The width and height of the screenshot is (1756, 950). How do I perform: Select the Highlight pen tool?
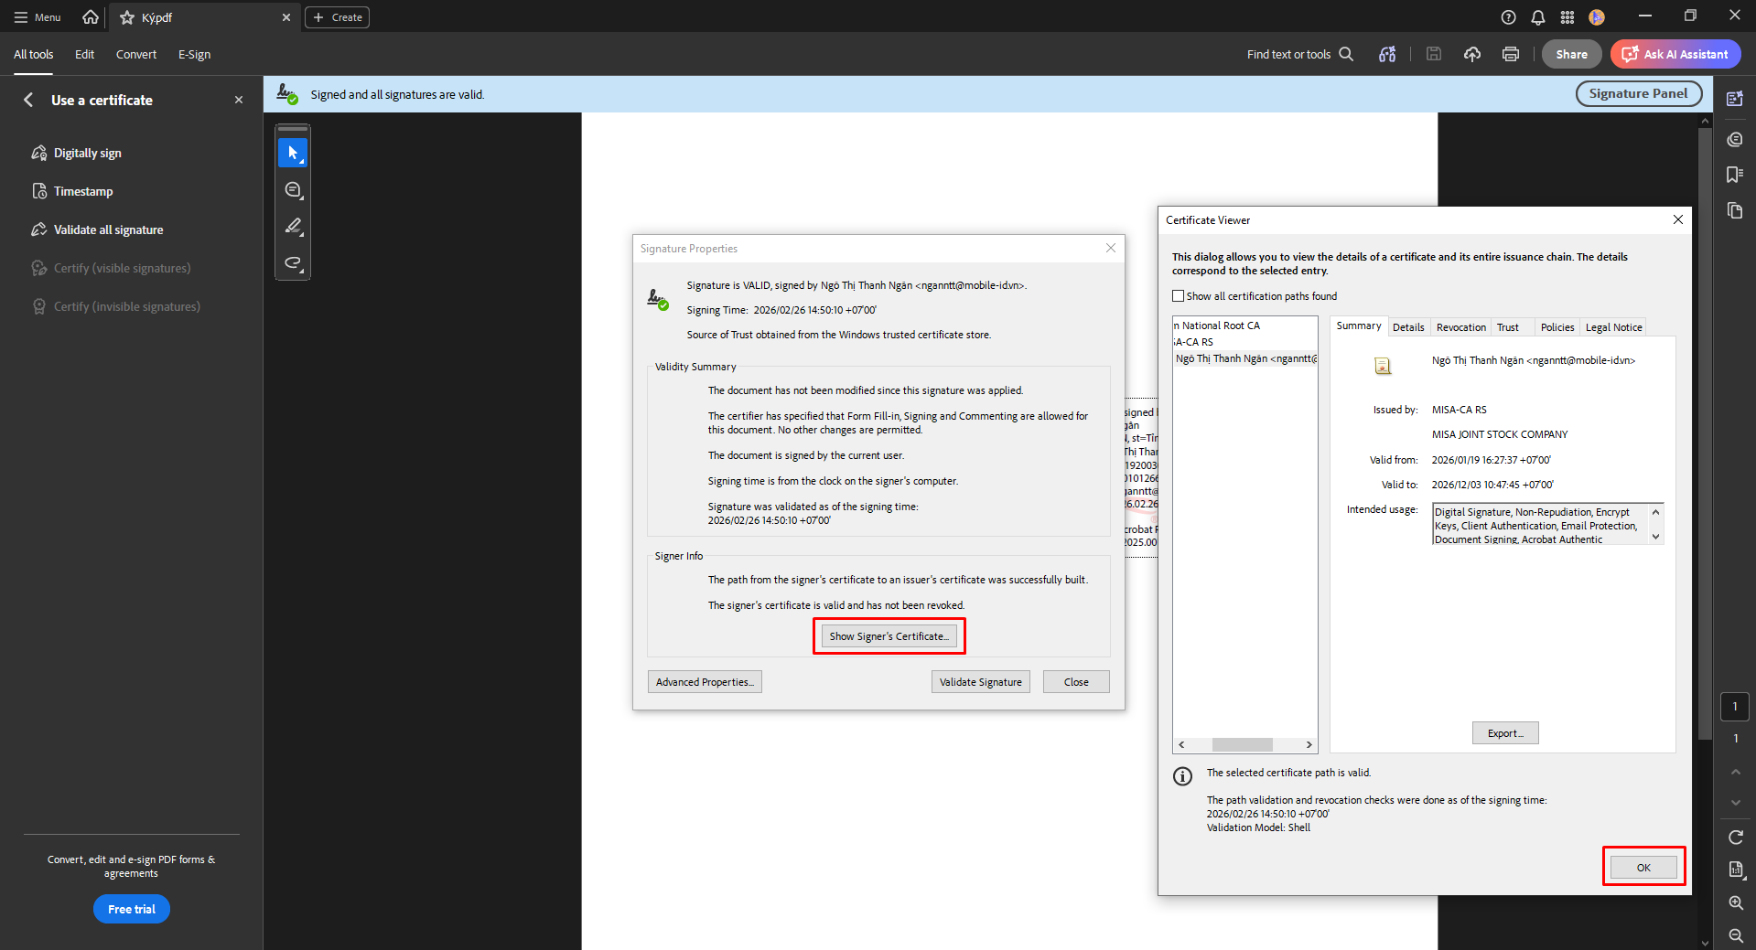[293, 226]
